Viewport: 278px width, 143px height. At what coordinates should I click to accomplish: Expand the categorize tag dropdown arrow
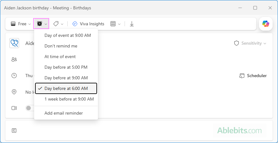62,24
